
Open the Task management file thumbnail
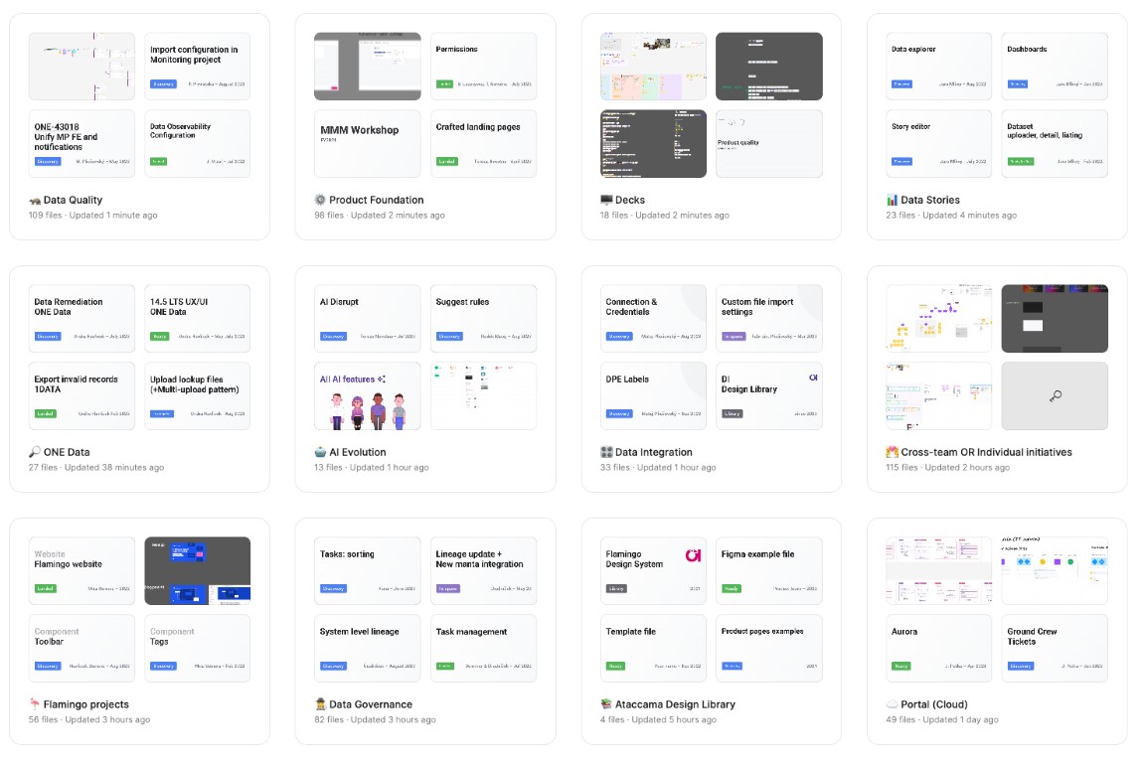pos(484,649)
